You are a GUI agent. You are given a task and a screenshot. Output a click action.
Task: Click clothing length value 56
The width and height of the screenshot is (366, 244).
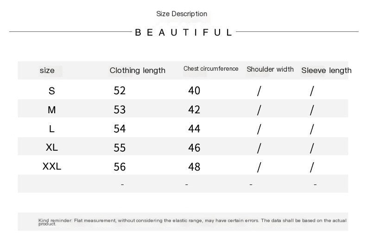[x=120, y=167]
